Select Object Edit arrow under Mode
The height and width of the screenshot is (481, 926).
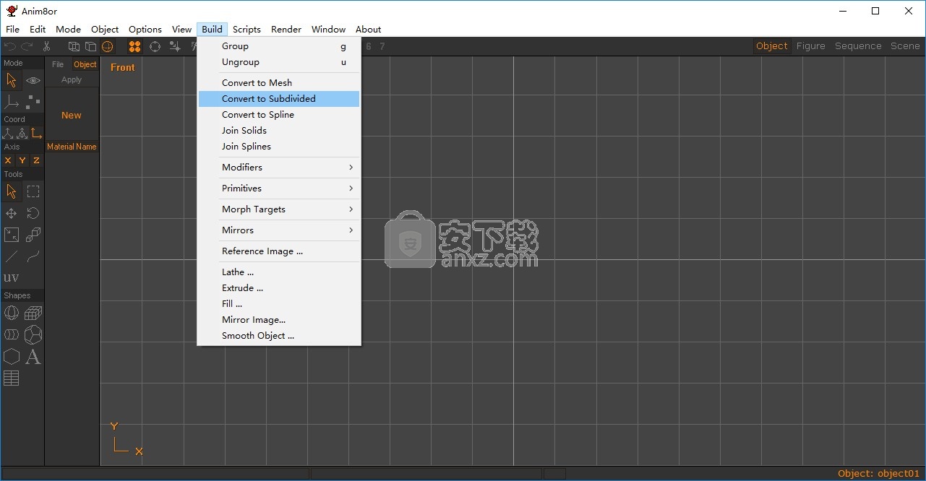click(x=12, y=80)
